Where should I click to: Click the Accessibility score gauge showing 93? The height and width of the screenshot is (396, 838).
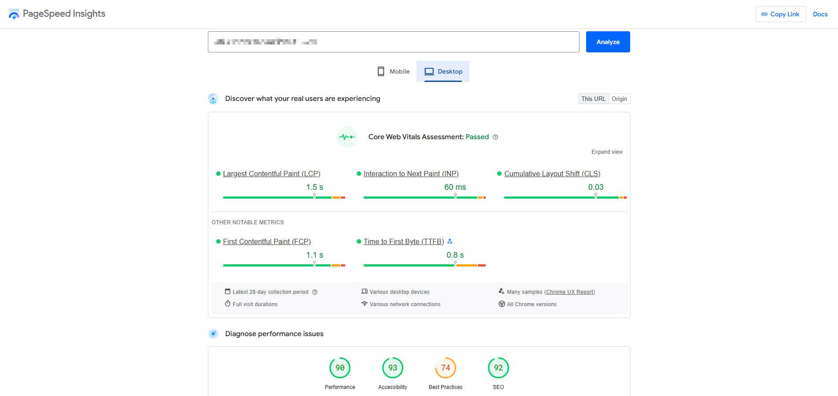coord(393,368)
